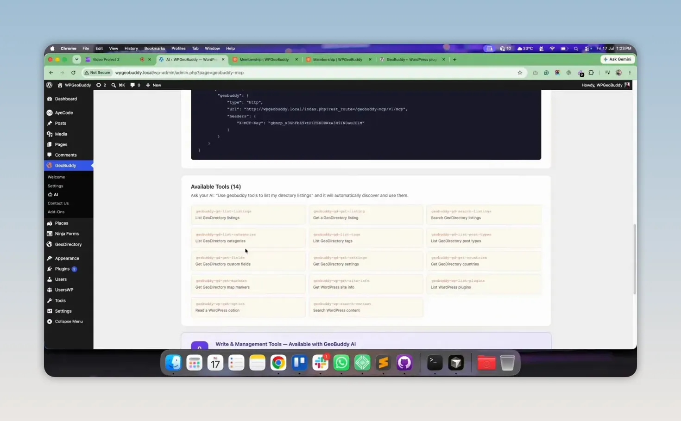Click the New content button
Viewport: 681px width, 421px height.
pos(153,85)
